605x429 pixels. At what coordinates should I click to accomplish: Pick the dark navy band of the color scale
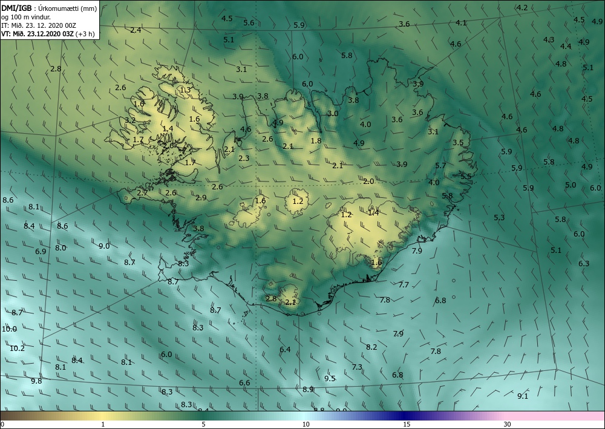[x=403, y=416]
